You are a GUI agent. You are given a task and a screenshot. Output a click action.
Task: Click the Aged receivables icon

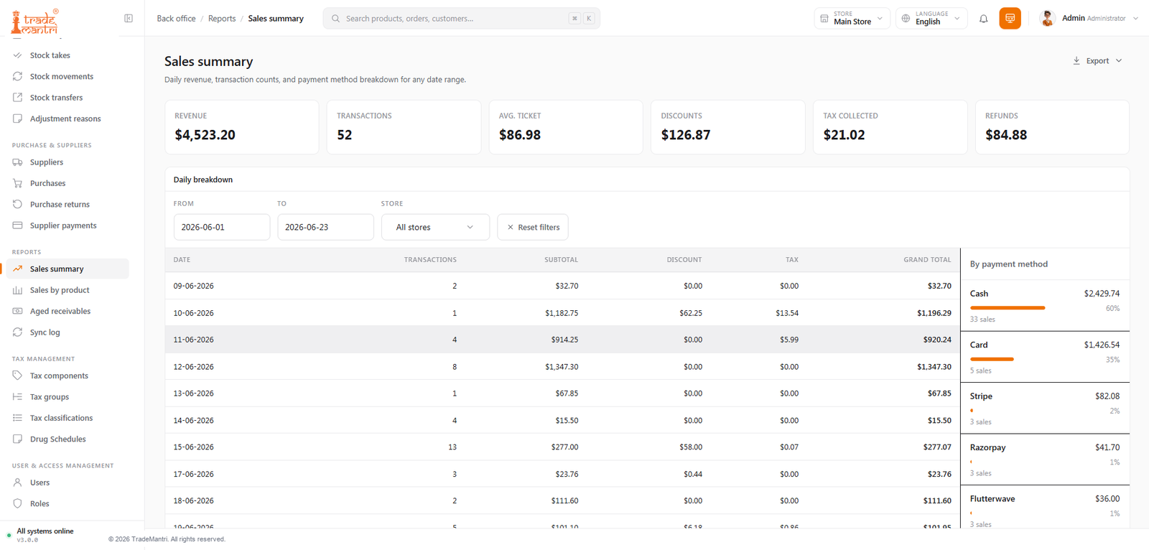pyautogui.click(x=17, y=311)
